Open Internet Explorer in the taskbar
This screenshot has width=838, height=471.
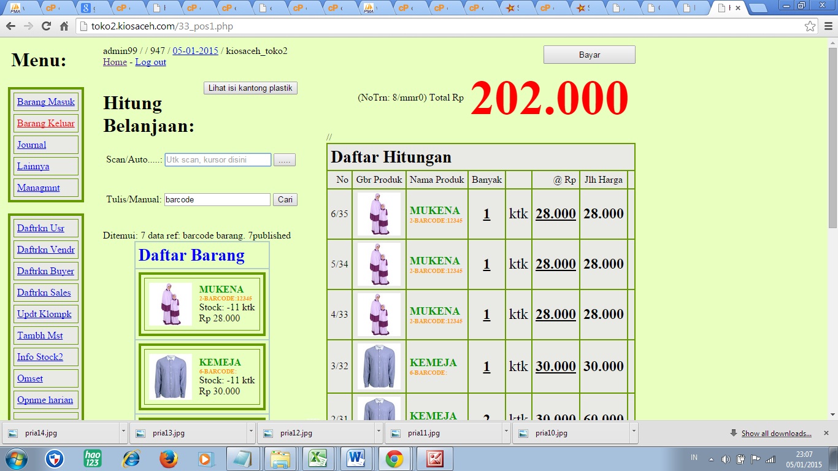click(131, 459)
